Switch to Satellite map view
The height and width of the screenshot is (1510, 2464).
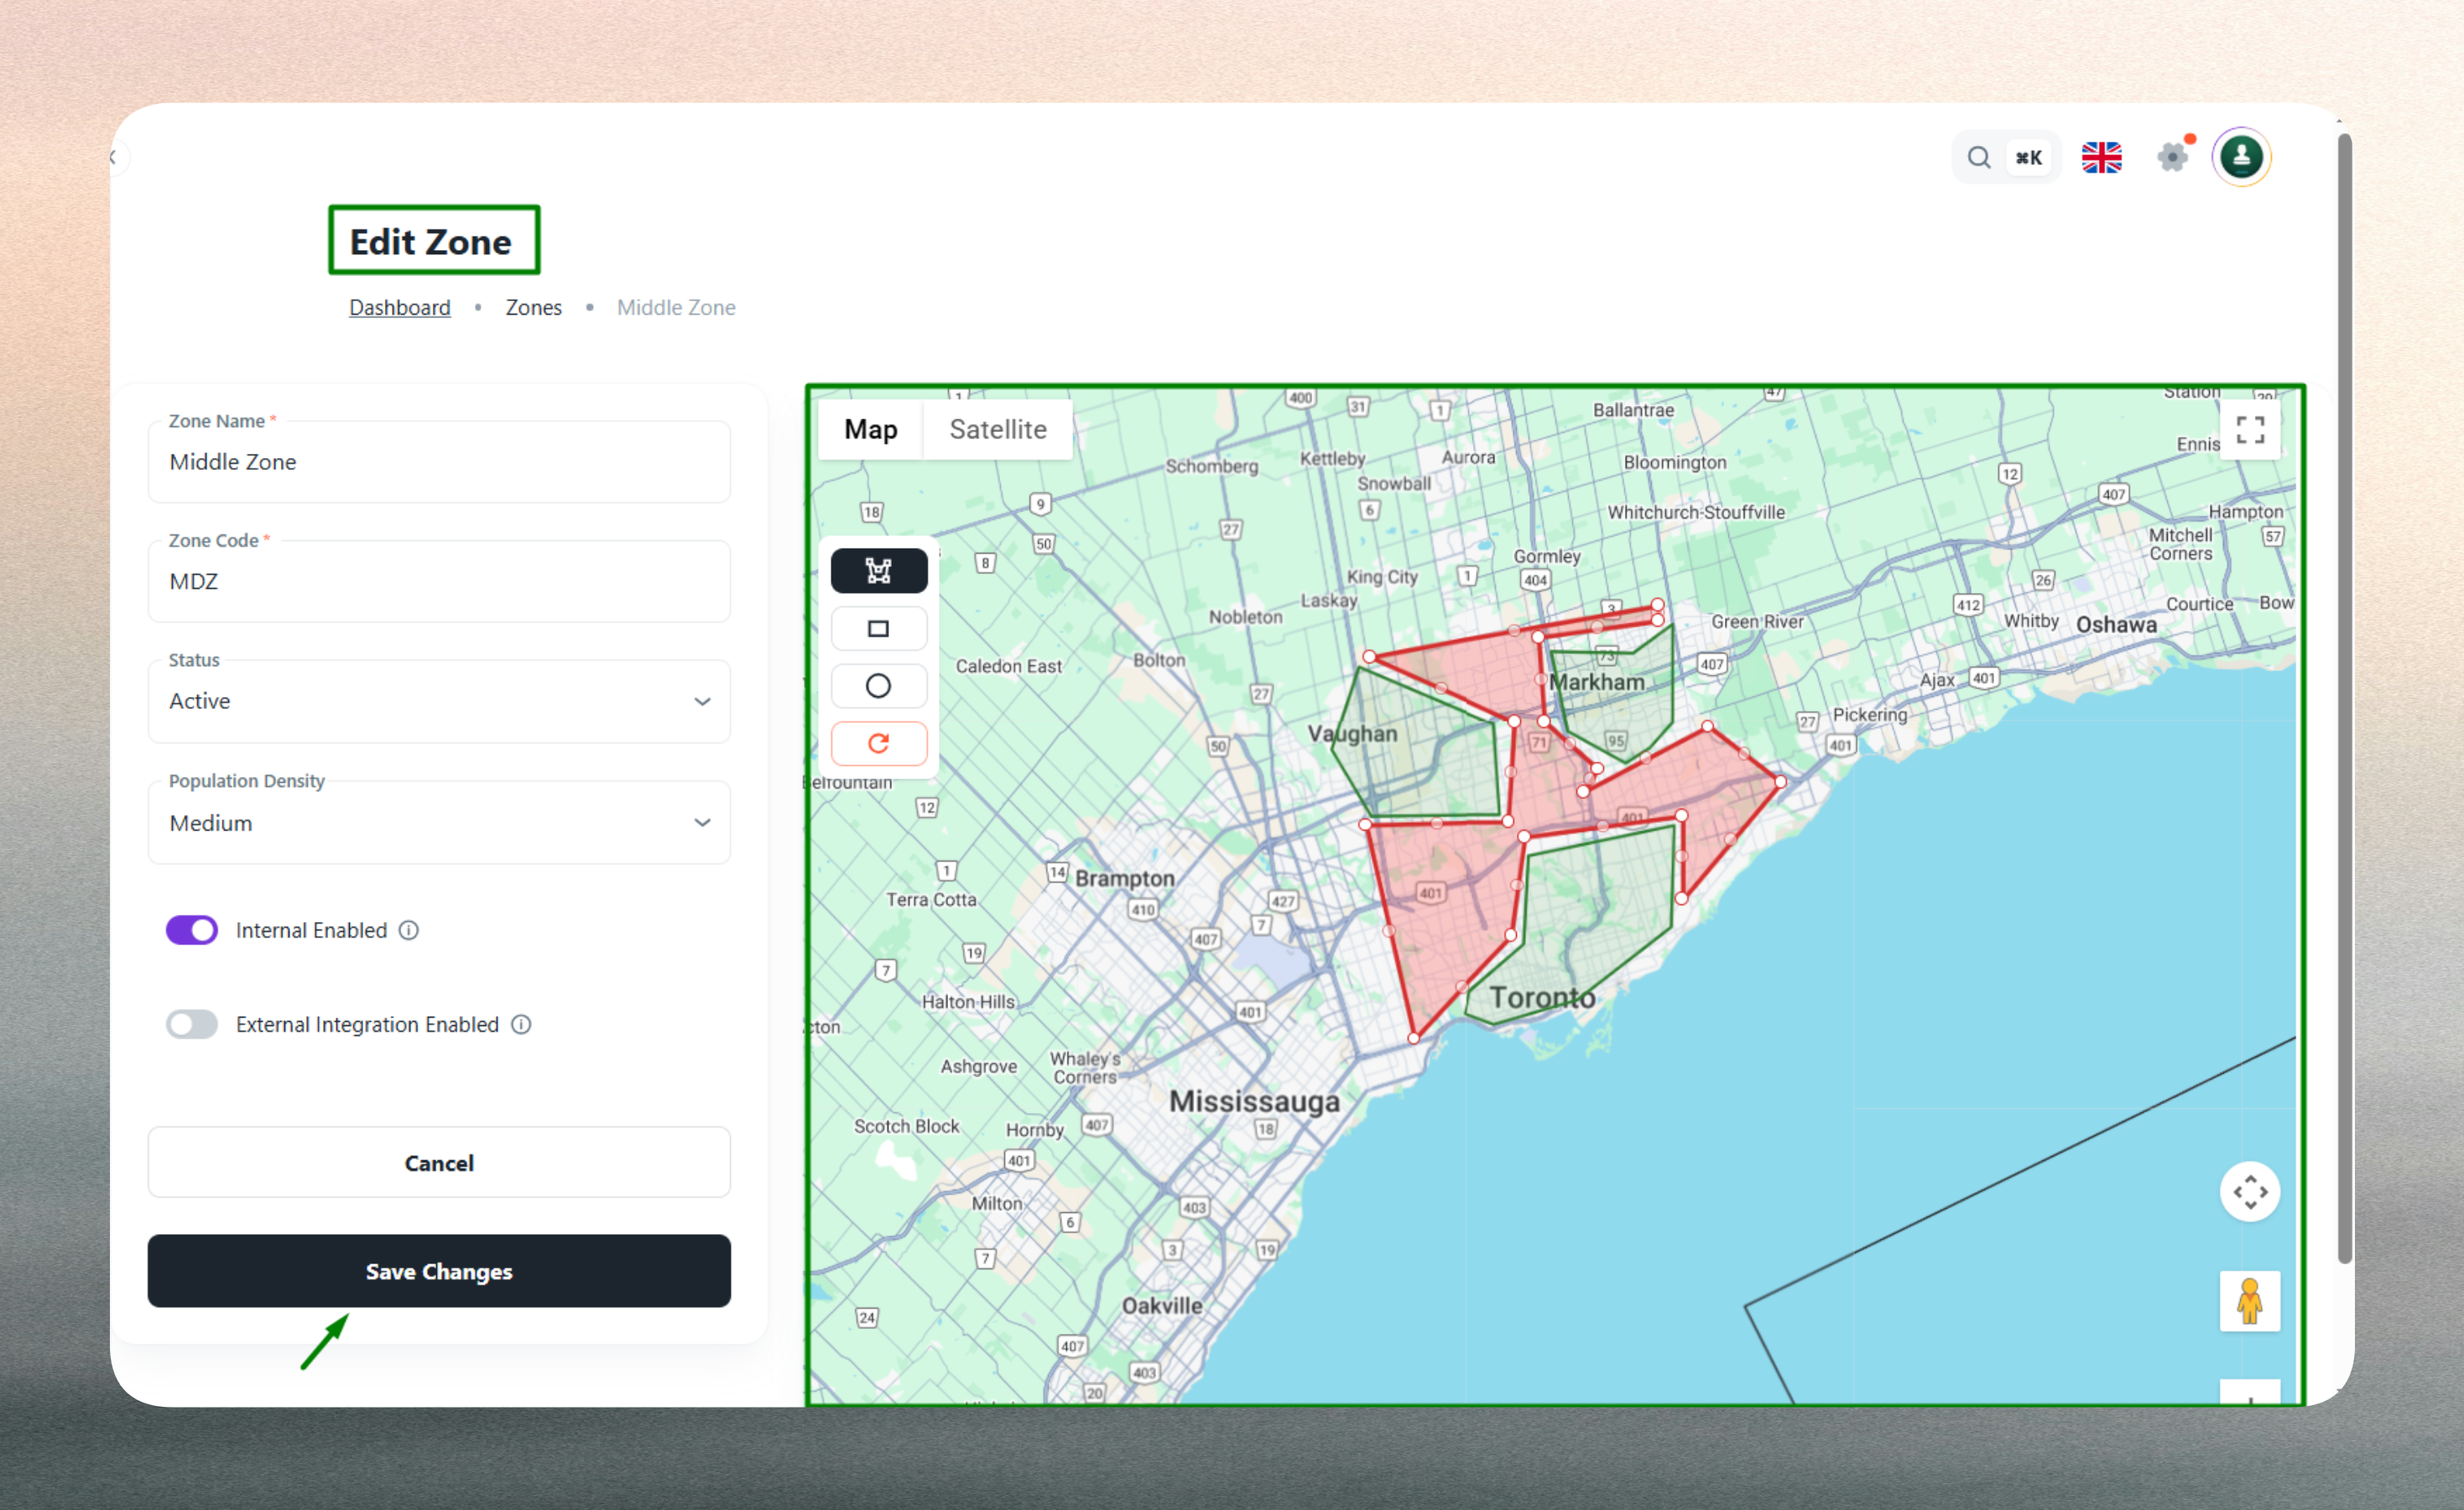997,430
